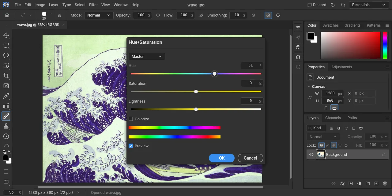This screenshot has width=392, height=196.
Task: Add a new layer with the plus icon
Action: [x=376, y=183]
